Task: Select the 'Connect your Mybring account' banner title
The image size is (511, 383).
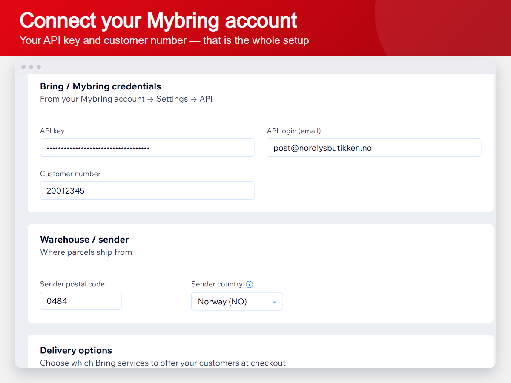Action: [x=158, y=20]
